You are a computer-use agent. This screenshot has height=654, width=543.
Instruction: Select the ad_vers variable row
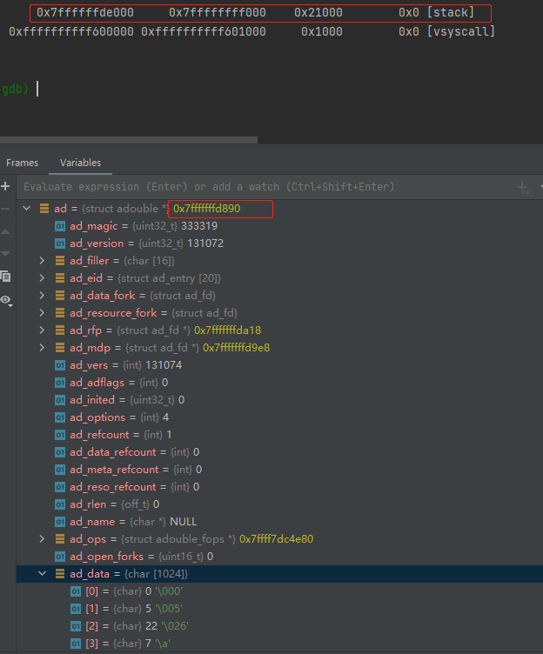tap(279, 365)
